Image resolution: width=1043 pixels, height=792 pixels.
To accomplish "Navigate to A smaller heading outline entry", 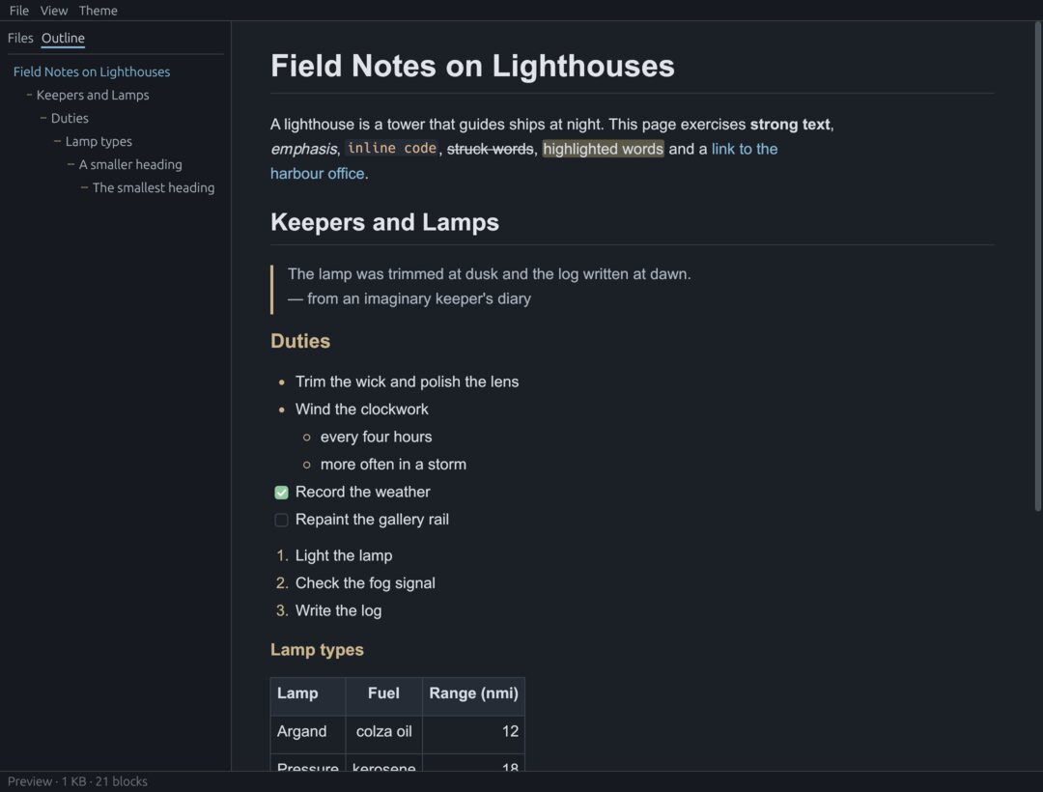I will point(130,165).
